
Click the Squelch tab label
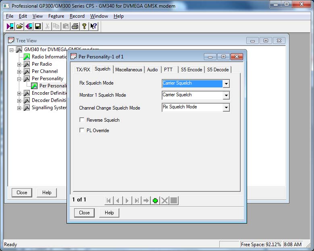102,69
